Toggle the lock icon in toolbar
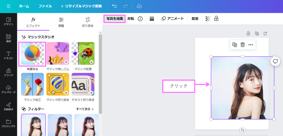 216,19
